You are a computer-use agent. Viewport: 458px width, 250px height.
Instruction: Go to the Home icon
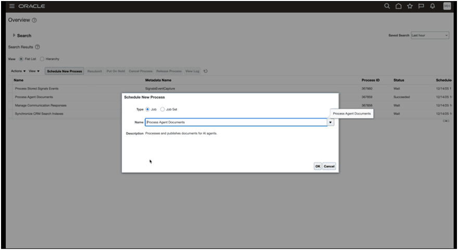[x=399, y=6]
